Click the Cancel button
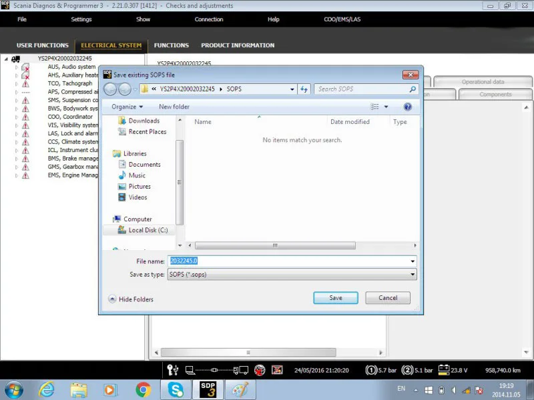The image size is (534, 400). (x=388, y=297)
